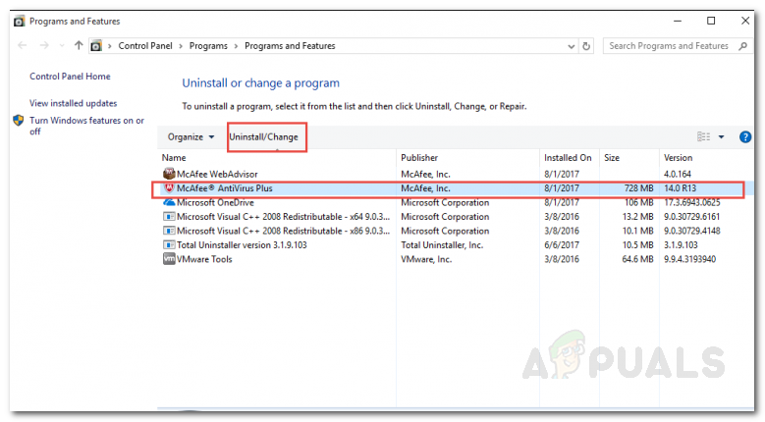Click the 14.0 R13 version cell

[x=681, y=188]
